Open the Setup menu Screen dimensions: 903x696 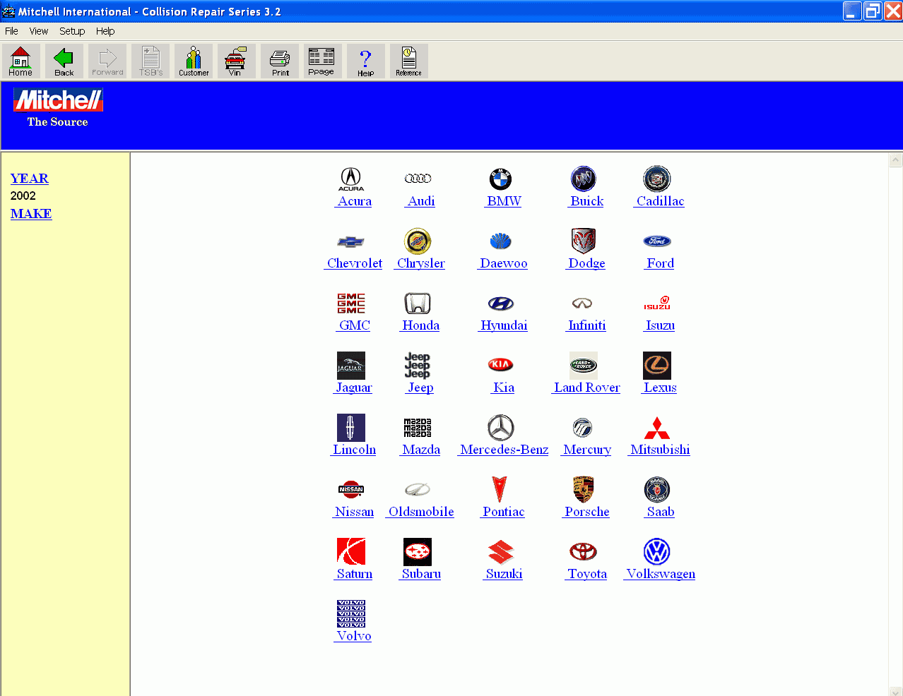(x=72, y=31)
